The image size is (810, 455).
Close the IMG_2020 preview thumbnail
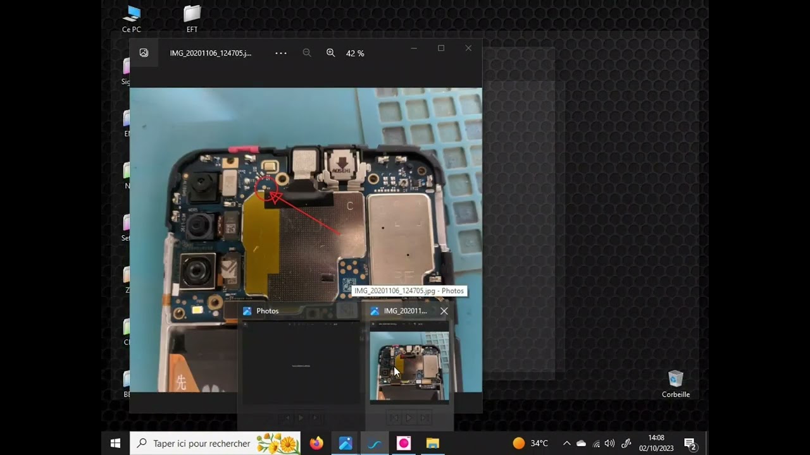tap(444, 311)
